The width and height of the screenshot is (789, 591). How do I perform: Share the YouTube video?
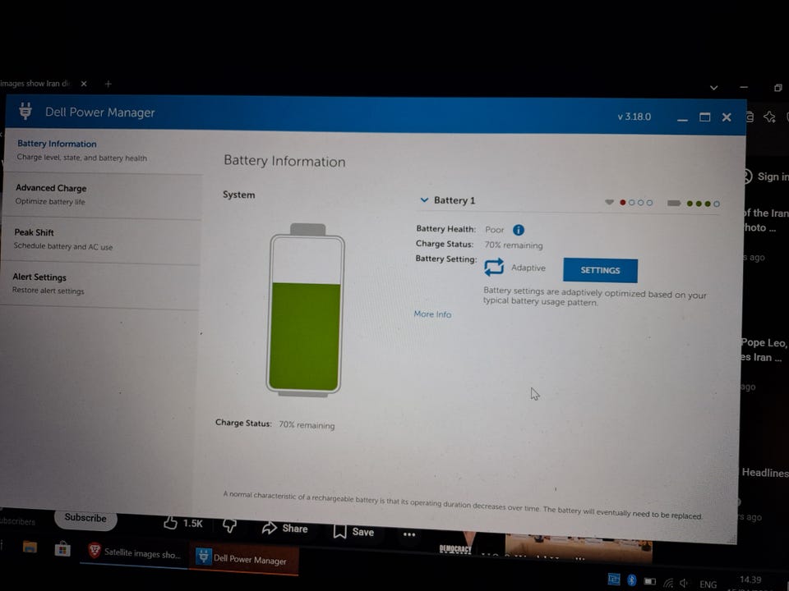point(285,528)
